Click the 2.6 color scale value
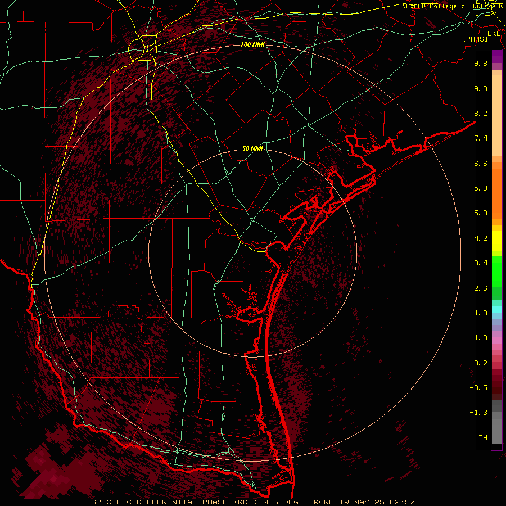This screenshot has width=506, height=506. pos(481,288)
